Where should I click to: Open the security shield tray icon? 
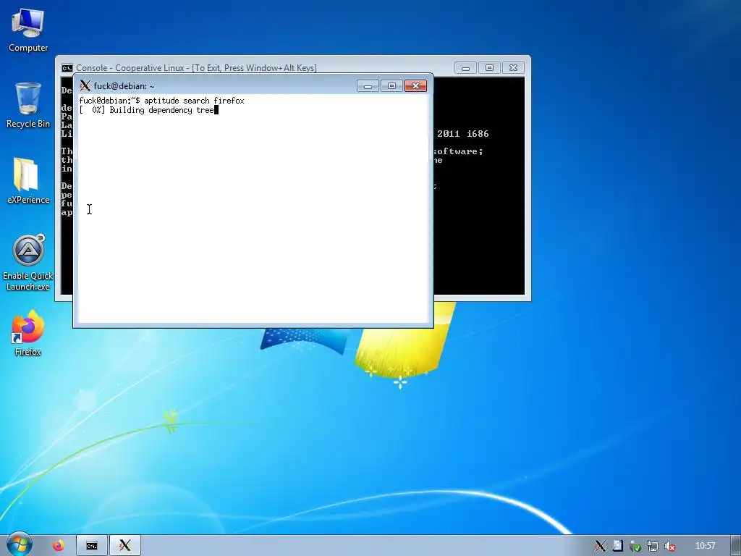click(x=635, y=546)
